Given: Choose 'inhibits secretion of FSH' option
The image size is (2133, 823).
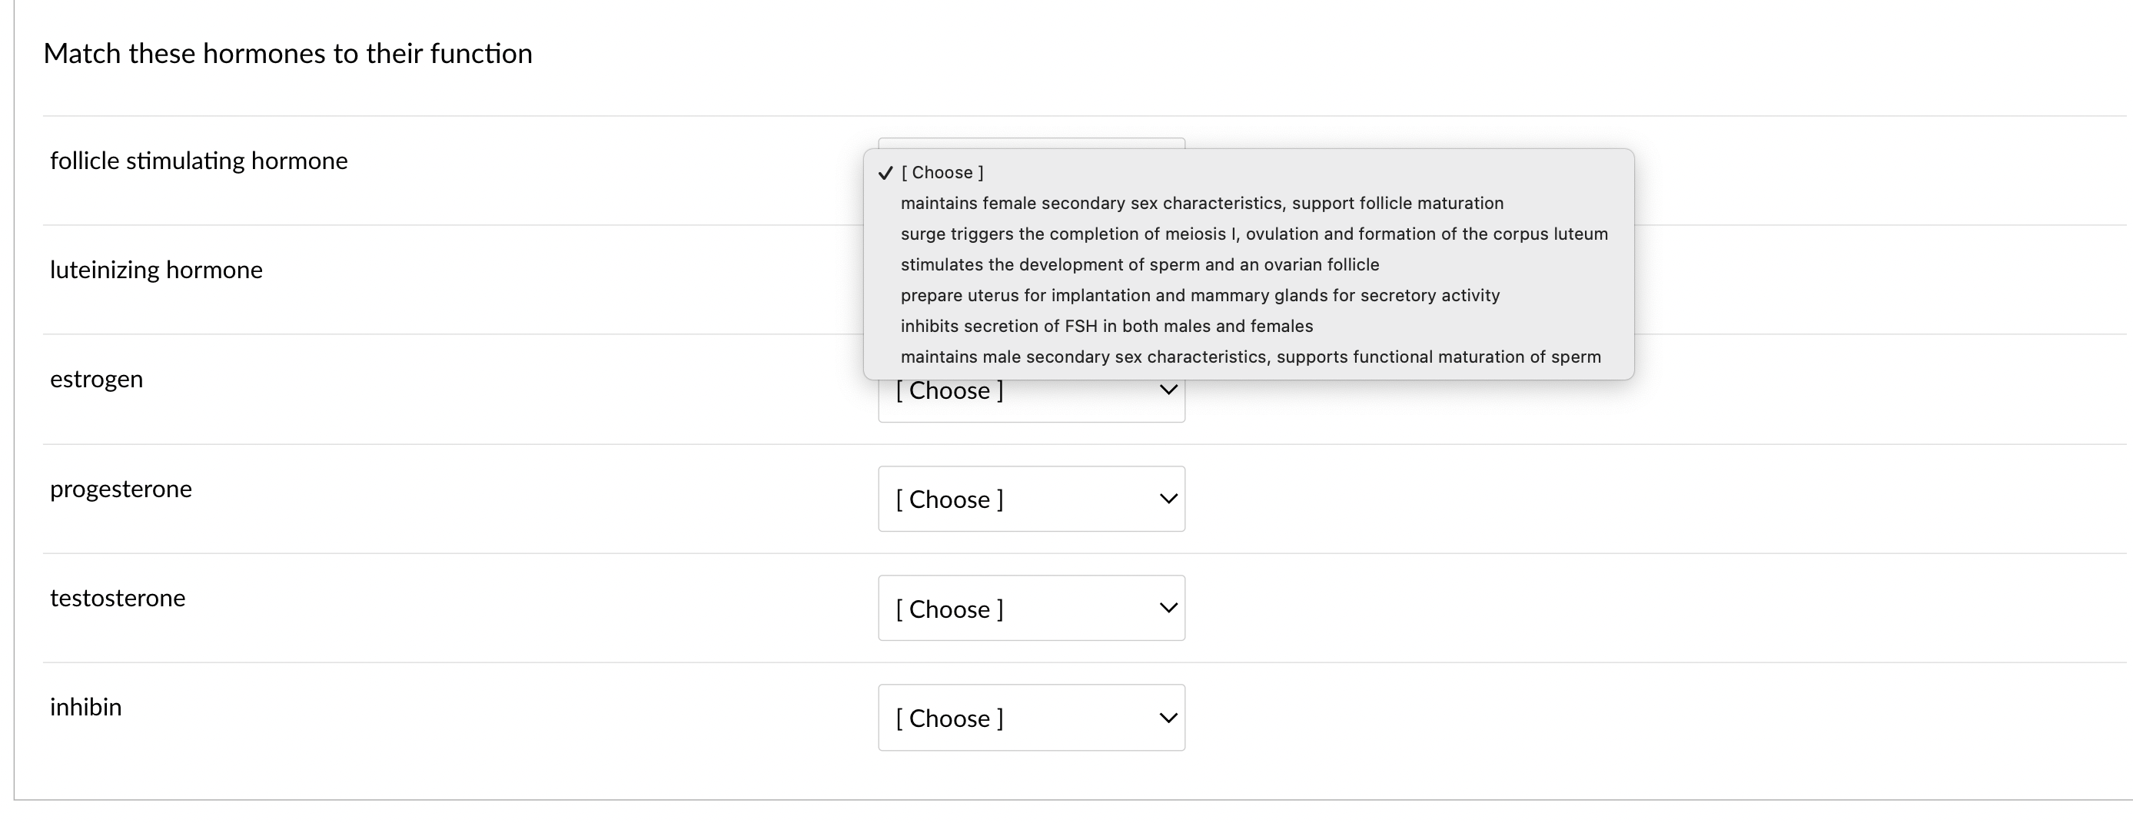Looking at the screenshot, I should [x=1106, y=325].
